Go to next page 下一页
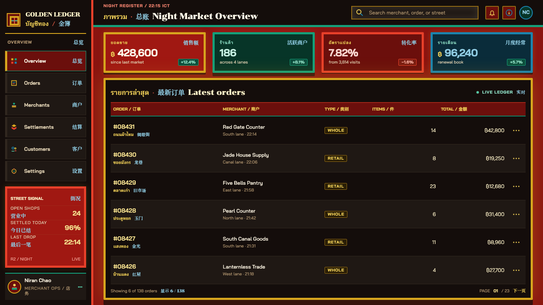The height and width of the screenshot is (305, 543). pyautogui.click(x=519, y=291)
